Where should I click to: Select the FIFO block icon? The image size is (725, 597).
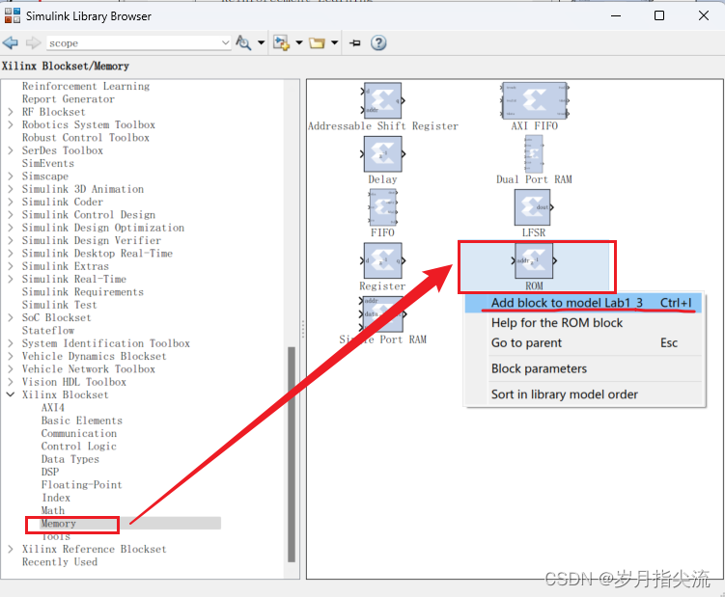[x=382, y=207]
